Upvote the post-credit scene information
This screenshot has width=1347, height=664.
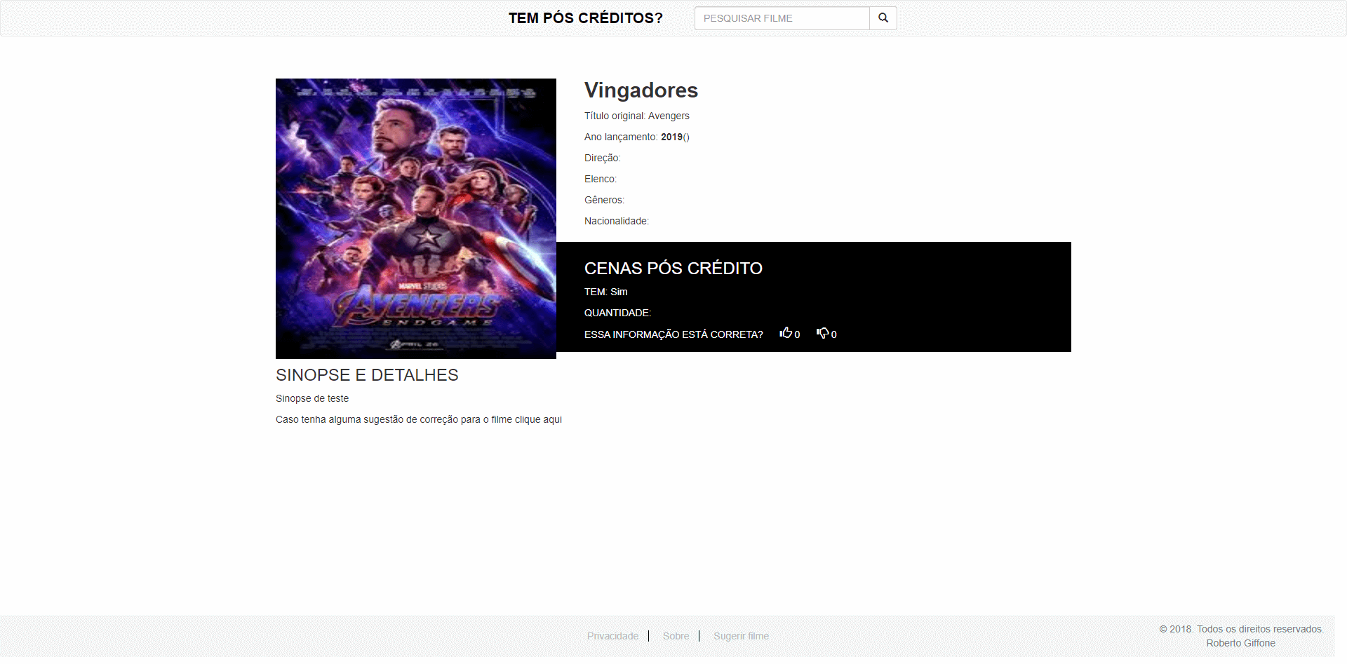[x=786, y=333]
